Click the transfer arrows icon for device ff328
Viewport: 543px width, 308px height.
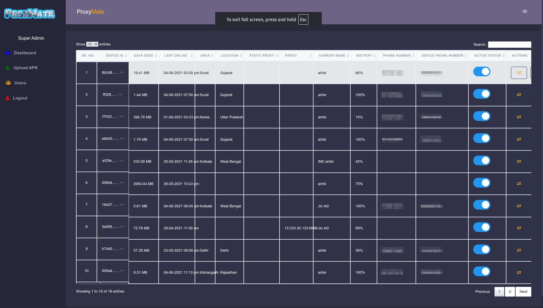pyautogui.click(x=519, y=95)
